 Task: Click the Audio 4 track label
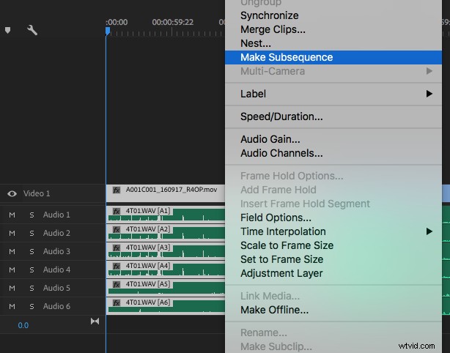click(x=56, y=270)
